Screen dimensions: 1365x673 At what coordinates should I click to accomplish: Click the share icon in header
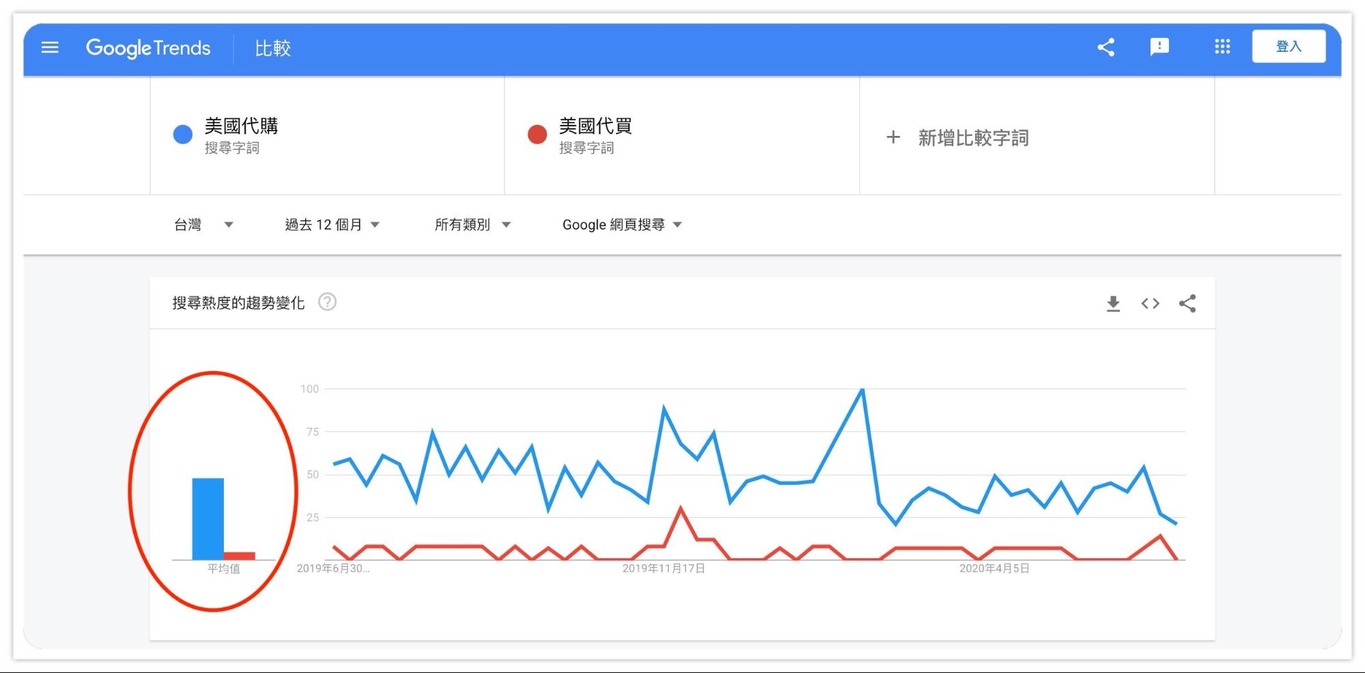[1106, 47]
